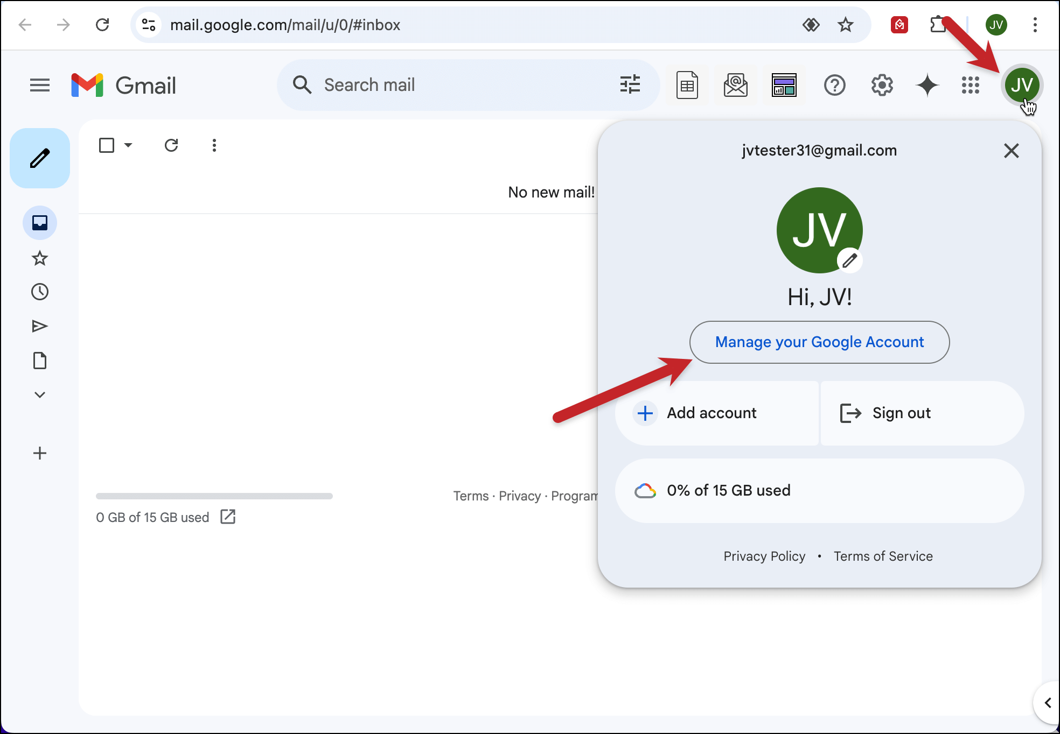Viewport: 1060px width, 734px height.
Task: Click Sign out
Action: pyautogui.click(x=922, y=413)
